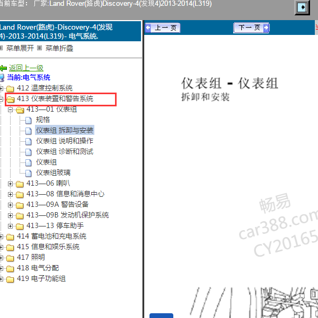Open 仪表组 拆卸与安装 document
The image size is (318, 318).
point(65,130)
